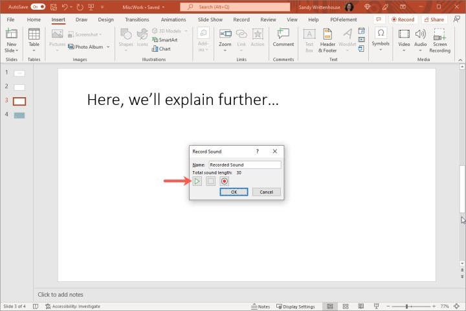Toggle the Notes pane in status bar
466x311 pixels.
click(x=261, y=306)
